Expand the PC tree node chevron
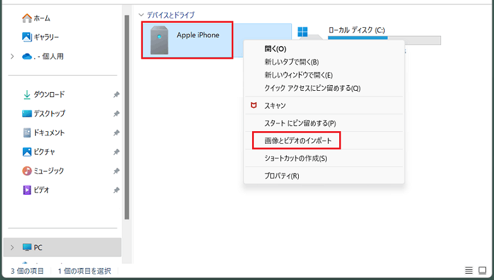This screenshot has height=280, width=494. point(12,248)
